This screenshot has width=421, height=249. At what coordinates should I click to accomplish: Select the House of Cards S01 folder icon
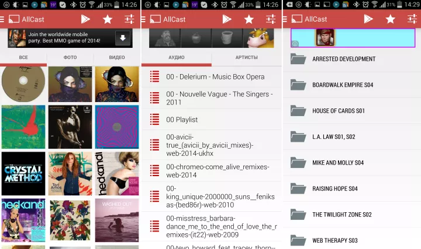point(298,111)
